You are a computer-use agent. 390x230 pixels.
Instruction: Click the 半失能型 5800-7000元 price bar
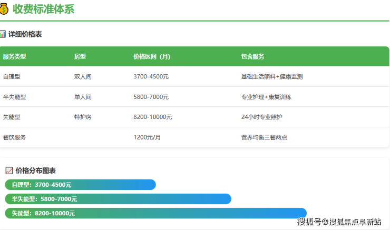[x=118, y=199]
